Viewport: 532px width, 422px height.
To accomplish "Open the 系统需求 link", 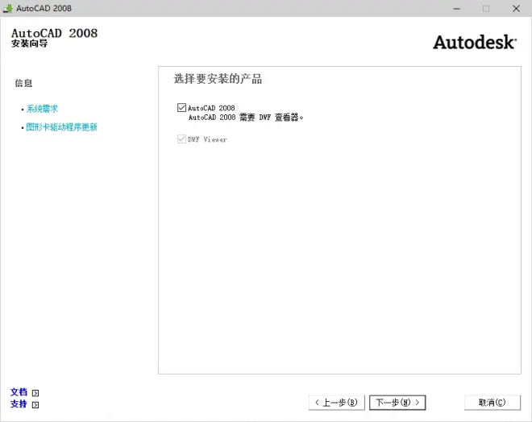I will 42,109.
